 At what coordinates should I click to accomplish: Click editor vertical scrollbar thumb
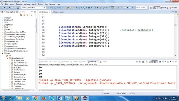(175, 25)
